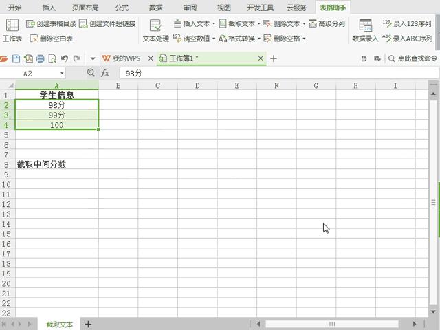Expand the 清空数值 dropdown
This screenshot has width=440, height=330.
[214, 38]
